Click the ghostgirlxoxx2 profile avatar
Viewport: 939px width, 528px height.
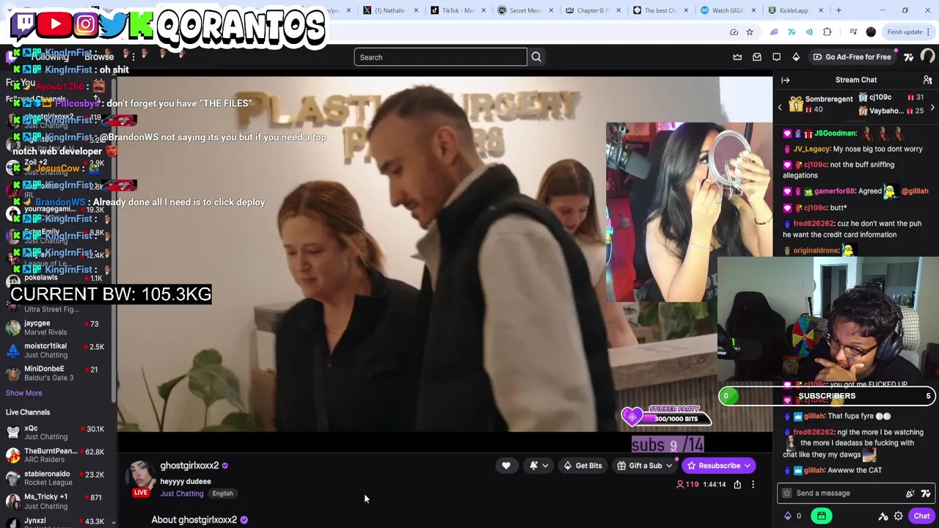click(x=142, y=476)
